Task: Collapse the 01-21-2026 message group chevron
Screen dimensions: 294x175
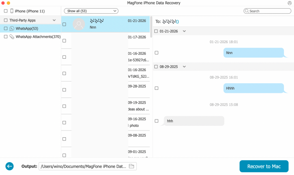Action: pyautogui.click(x=184, y=31)
